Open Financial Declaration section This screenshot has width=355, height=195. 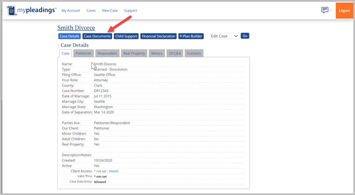pyautogui.click(x=158, y=36)
